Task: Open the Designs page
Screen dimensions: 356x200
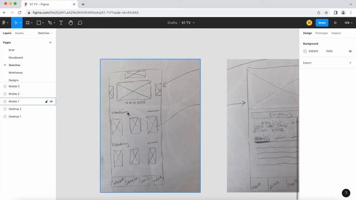Action: pyautogui.click(x=13, y=80)
